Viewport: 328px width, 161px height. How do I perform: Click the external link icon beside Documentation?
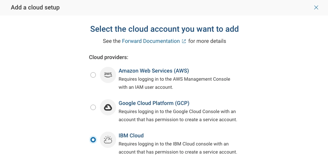[184, 41]
